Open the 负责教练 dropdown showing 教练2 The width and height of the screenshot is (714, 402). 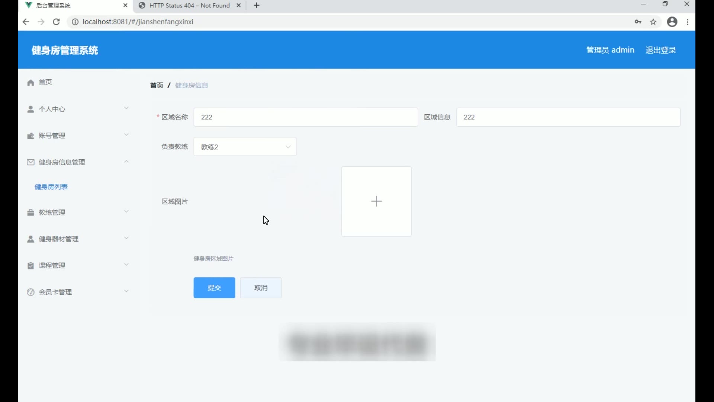[245, 147]
